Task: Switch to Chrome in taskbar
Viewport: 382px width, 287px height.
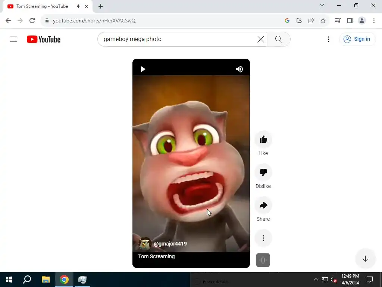Action: 64,280
